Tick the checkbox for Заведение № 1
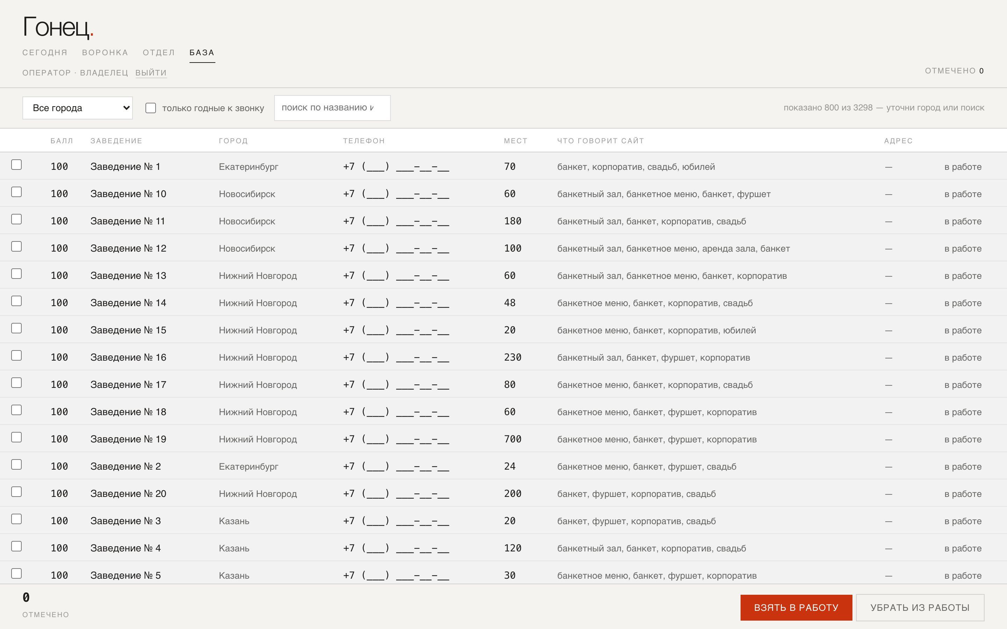Image resolution: width=1007 pixels, height=629 pixels. (16, 165)
